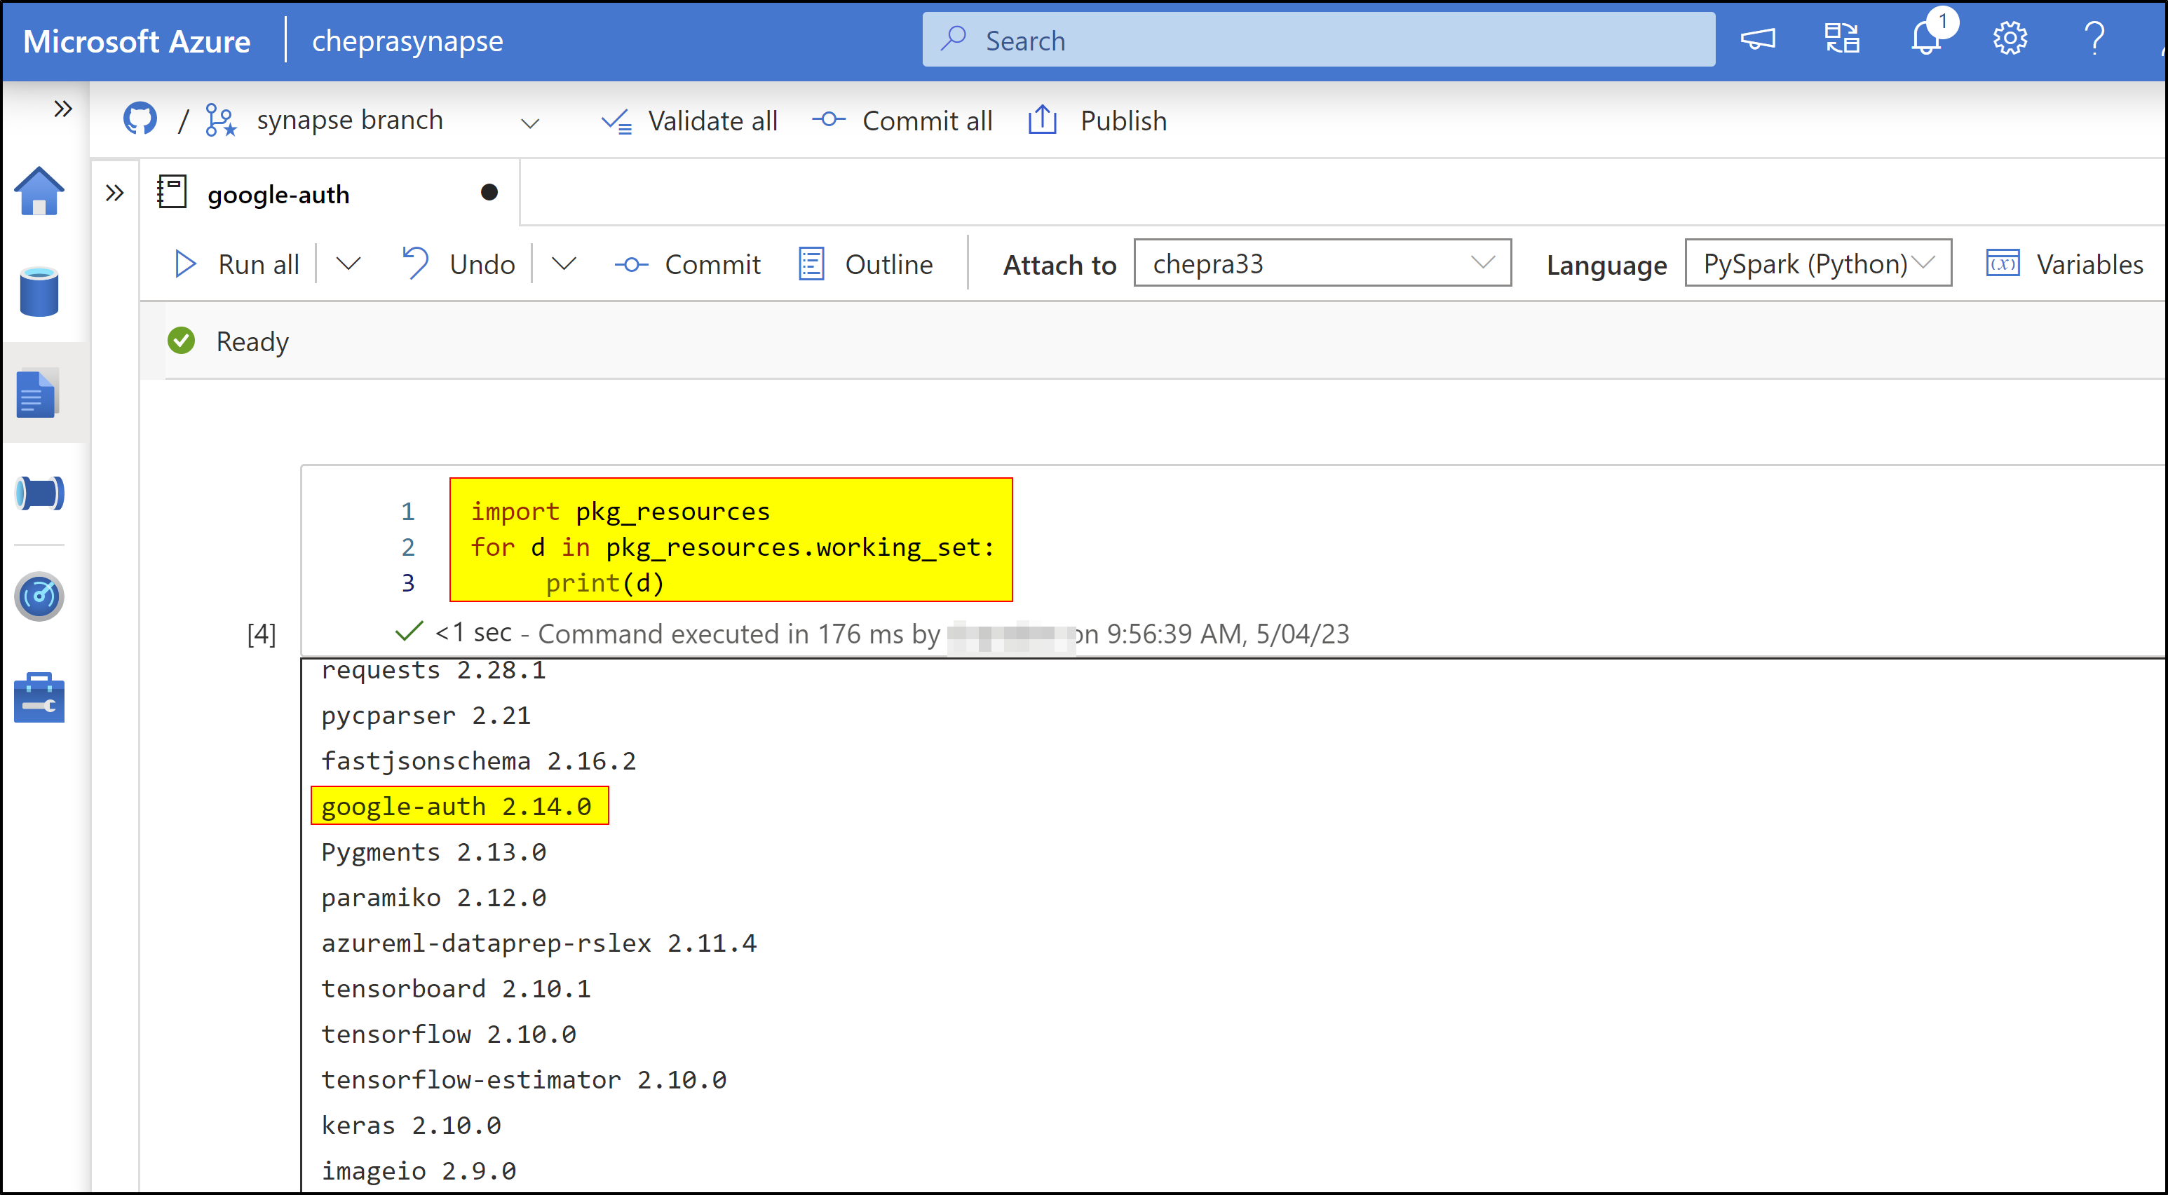This screenshot has width=2168, height=1195.
Task: Open the Develop hub document icon
Action: coord(37,393)
